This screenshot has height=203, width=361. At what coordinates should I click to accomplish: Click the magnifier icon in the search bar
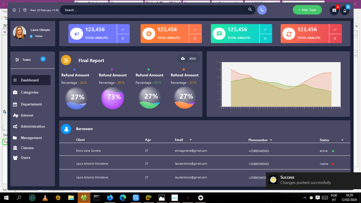[250, 10]
